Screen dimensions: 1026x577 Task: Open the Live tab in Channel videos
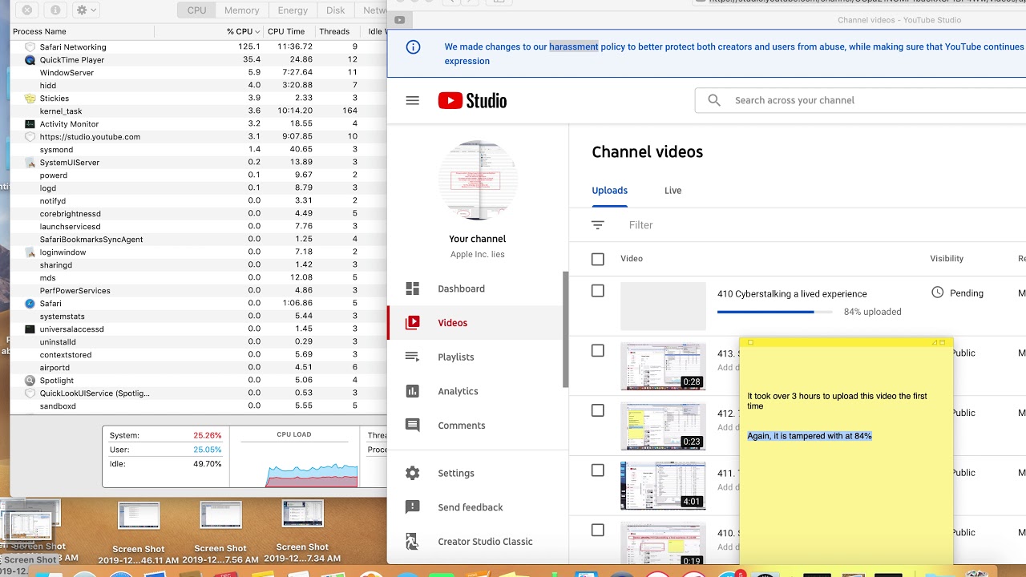pos(673,191)
